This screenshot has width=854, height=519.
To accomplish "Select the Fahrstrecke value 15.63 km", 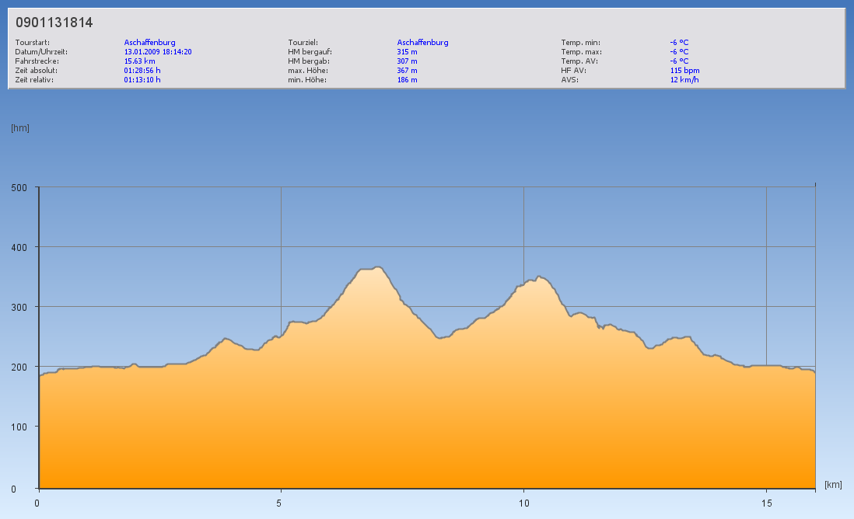I will pos(139,61).
